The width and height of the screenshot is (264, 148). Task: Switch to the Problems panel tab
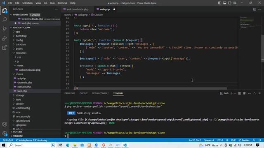coord(70,93)
